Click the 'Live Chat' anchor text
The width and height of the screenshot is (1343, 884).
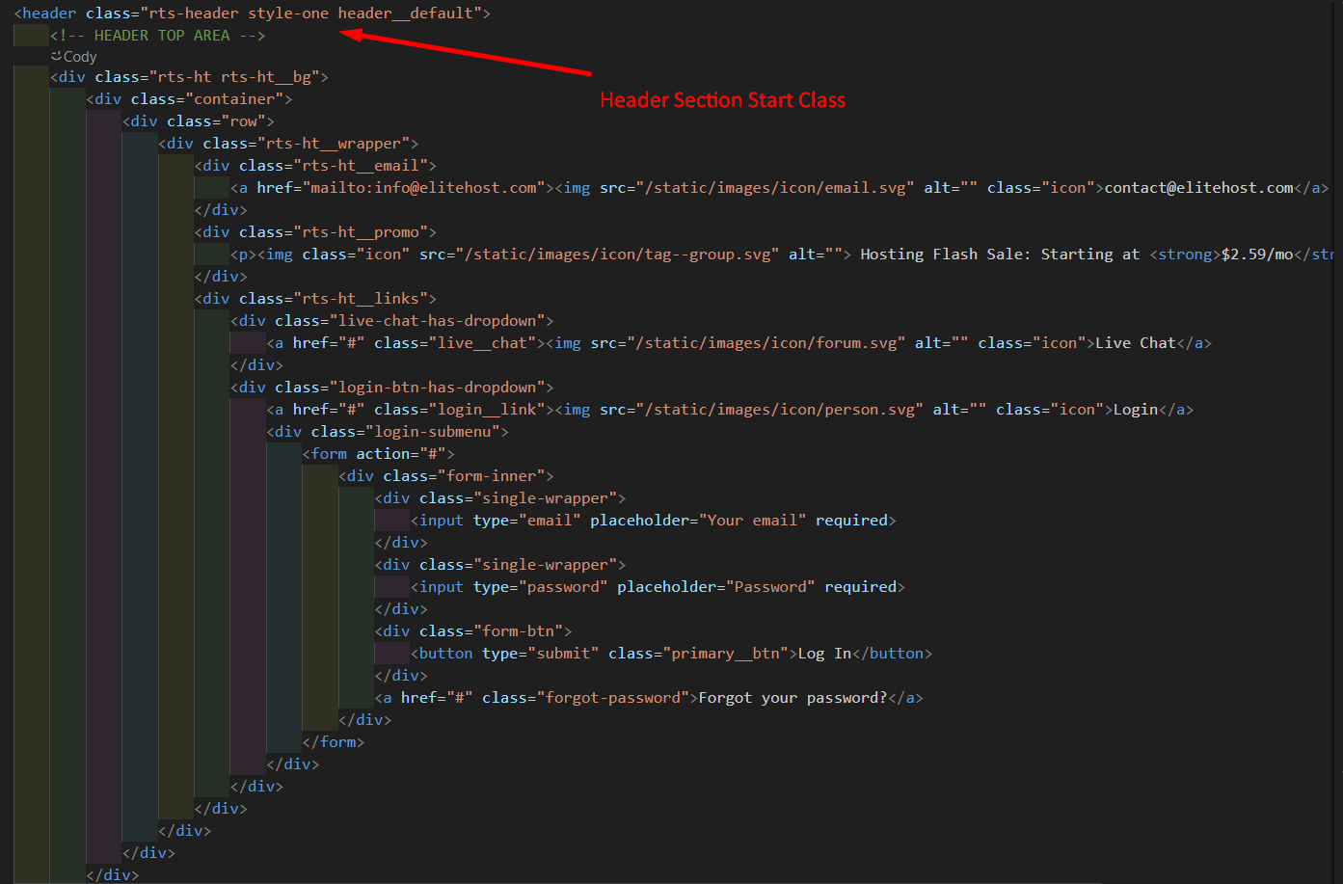1135,343
